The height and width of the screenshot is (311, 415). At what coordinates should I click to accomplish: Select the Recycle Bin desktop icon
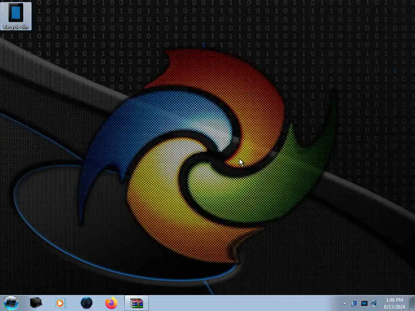click(16, 16)
